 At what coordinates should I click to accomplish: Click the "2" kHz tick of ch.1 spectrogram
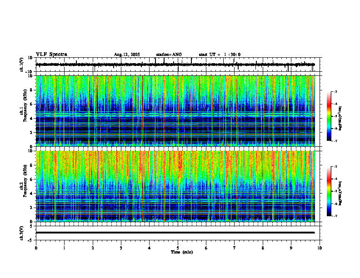pyautogui.click(x=32, y=133)
